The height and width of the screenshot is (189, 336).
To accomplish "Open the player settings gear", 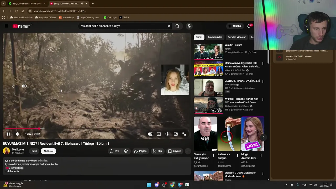I will pos(167,134).
